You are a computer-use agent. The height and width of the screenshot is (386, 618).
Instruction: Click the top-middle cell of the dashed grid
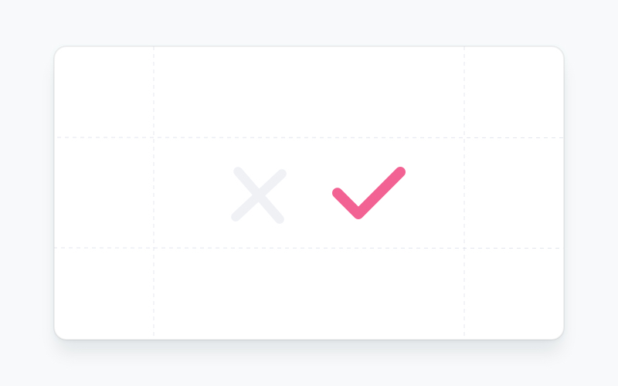[x=309, y=93]
